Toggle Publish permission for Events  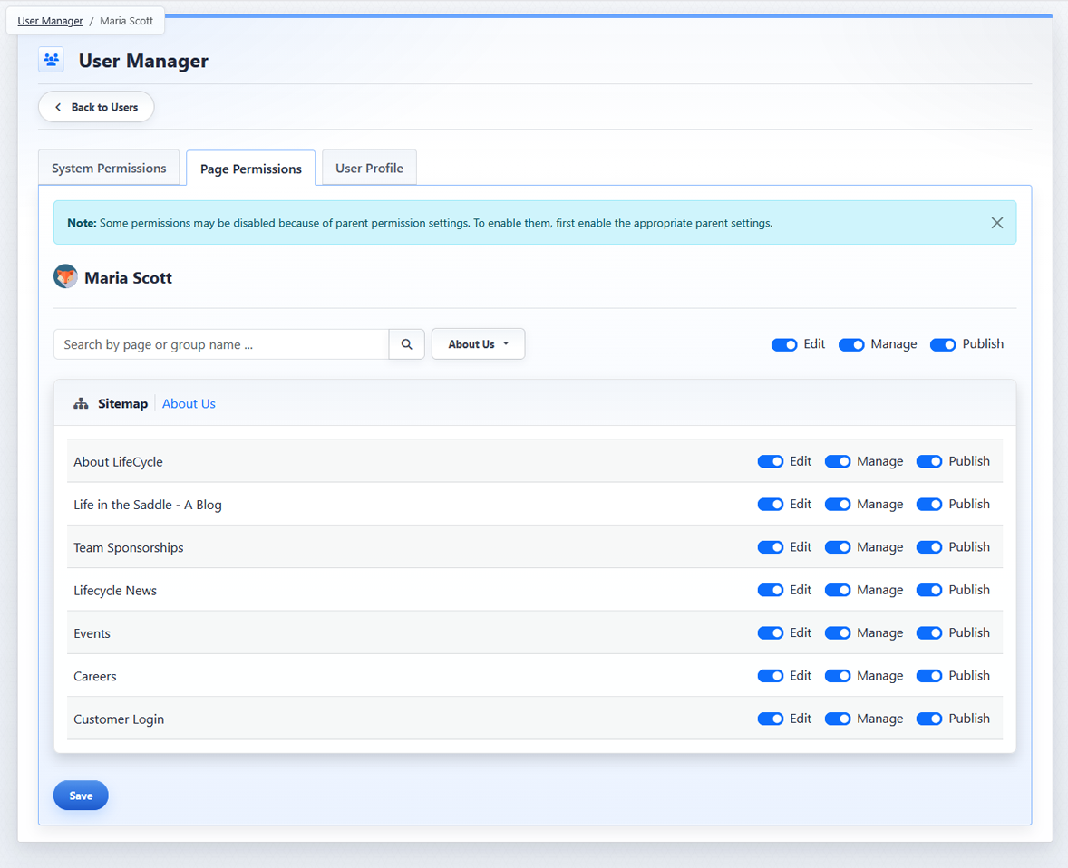929,633
